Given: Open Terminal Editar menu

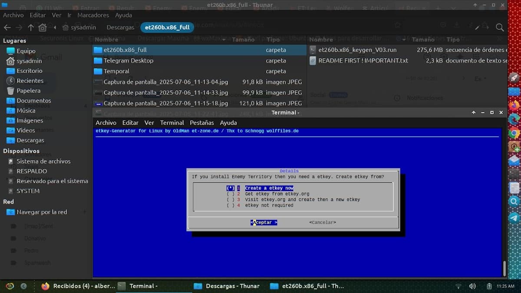Looking at the screenshot, I should (130, 123).
